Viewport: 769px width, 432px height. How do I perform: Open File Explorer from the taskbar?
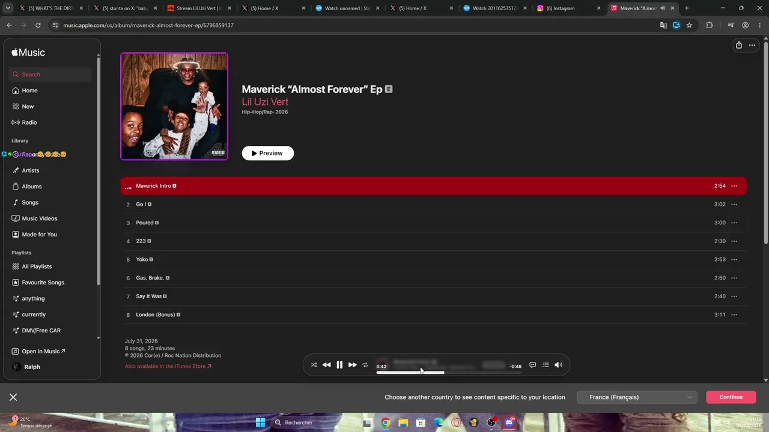coord(403,422)
